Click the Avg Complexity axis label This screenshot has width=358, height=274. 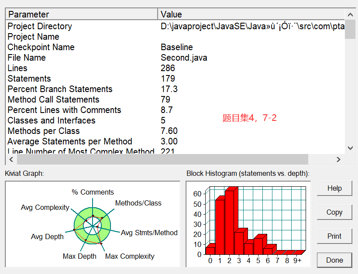45,207
